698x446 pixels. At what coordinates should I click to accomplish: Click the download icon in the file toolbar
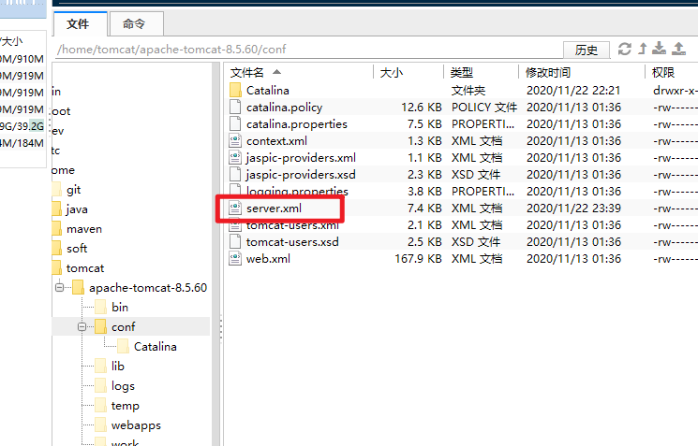click(x=659, y=49)
